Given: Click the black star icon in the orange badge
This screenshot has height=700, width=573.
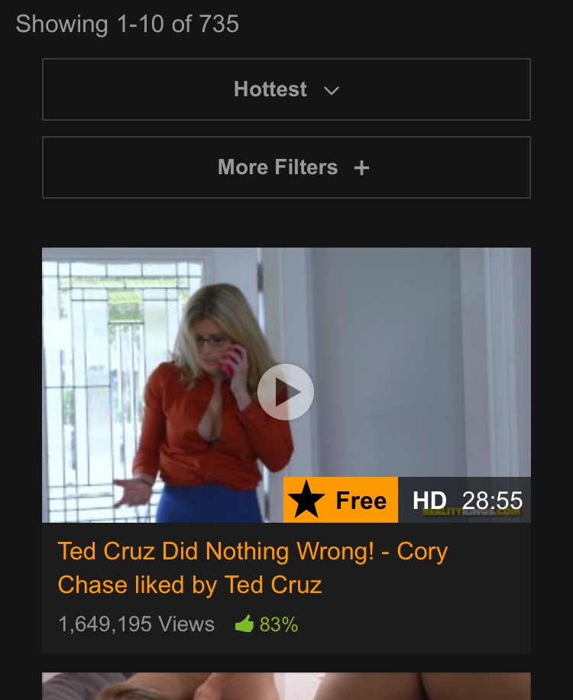Looking at the screenshot, I should (306, 500).
